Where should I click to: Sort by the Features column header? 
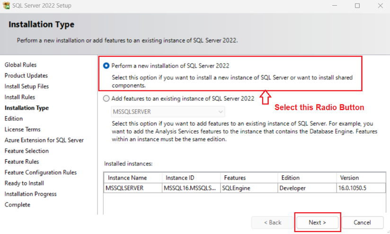click(x=249, y=178)
